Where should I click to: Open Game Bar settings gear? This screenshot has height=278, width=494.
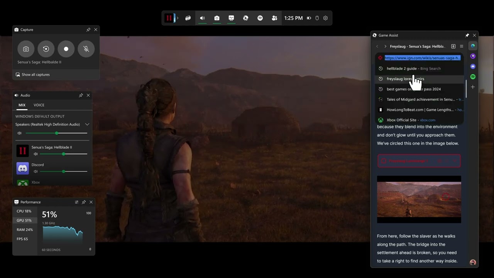(325, 18)
